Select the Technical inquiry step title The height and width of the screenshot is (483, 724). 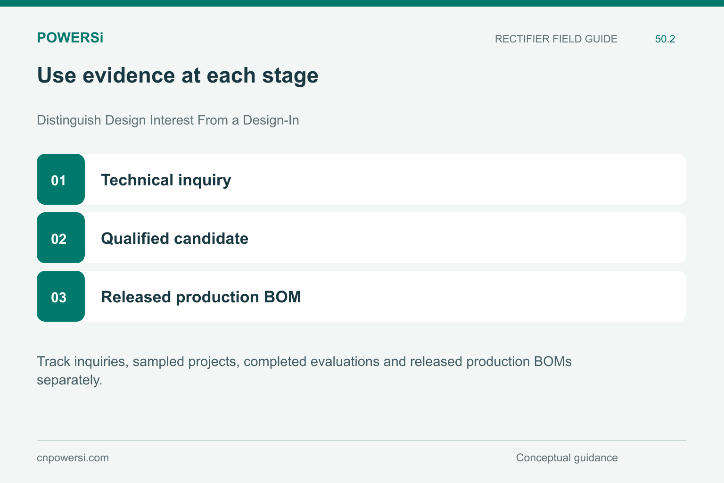coord(166,180)
